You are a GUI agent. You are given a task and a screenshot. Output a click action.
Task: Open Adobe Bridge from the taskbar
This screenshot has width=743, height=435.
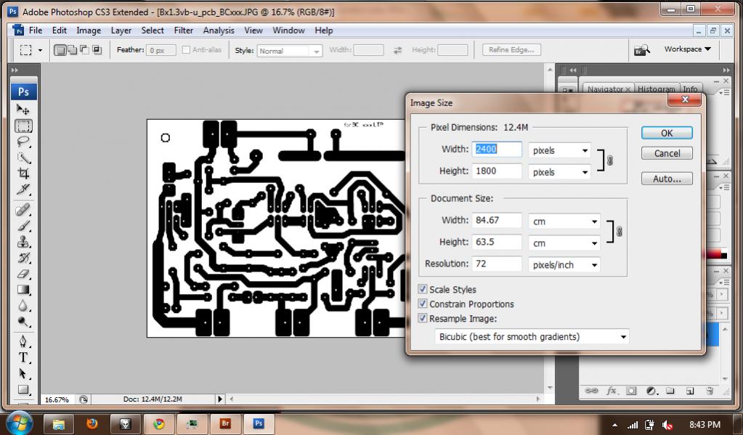226,423
